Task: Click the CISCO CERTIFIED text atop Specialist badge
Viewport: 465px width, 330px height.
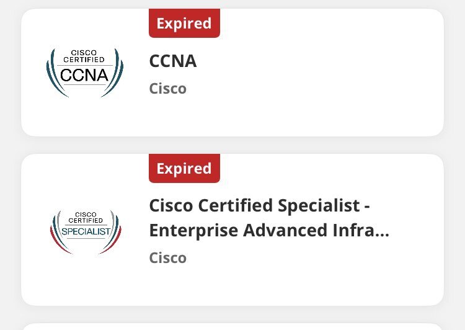Action: (x=86, y=218)
